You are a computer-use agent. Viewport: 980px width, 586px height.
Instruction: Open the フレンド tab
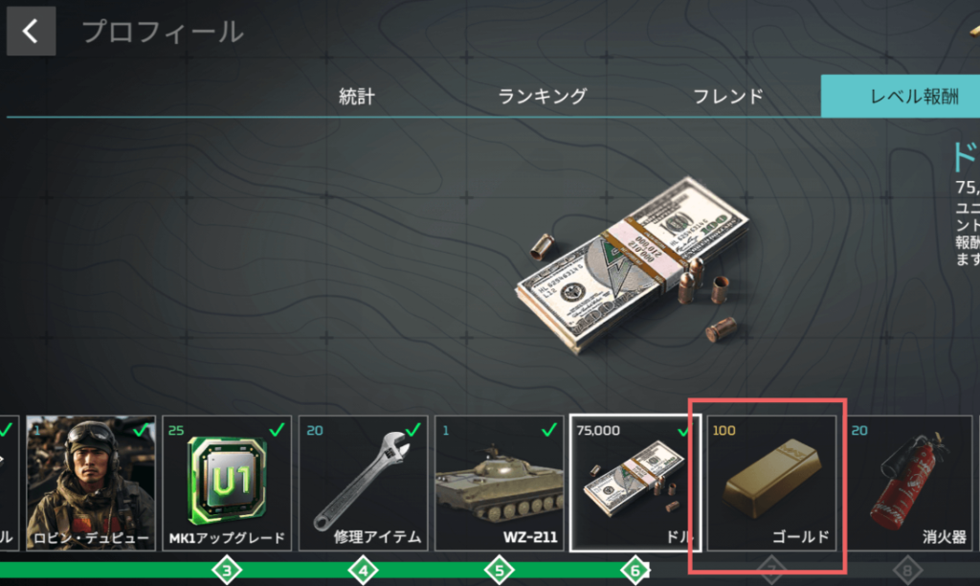pyautogui.click(x=728, y=97)
